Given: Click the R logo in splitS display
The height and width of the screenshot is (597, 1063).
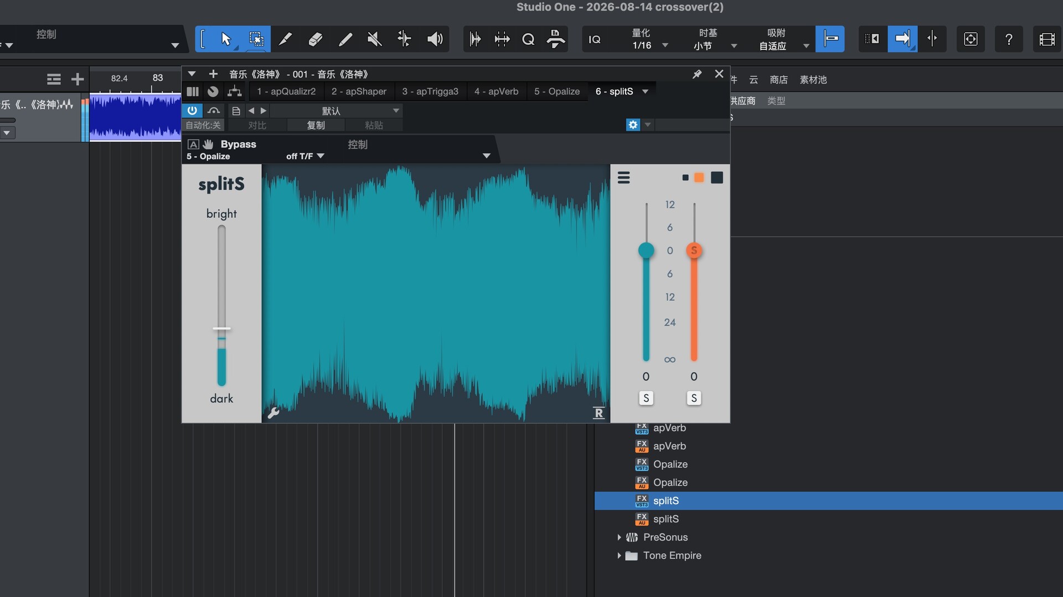Looking at the screenshot, I should click(598, 413).
